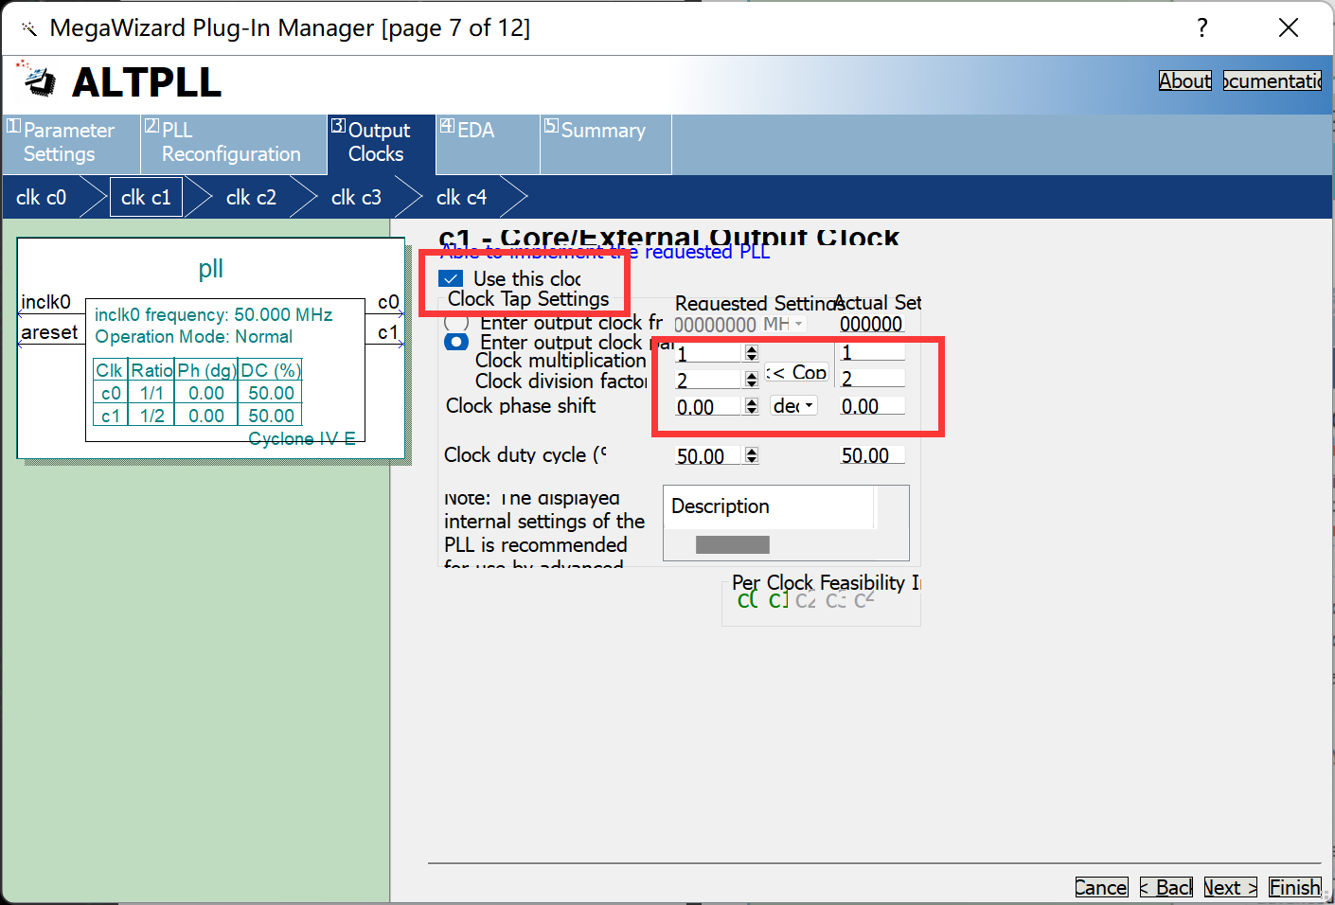Go to the clk c3 page
The image size is (1335, 905).
356,197
